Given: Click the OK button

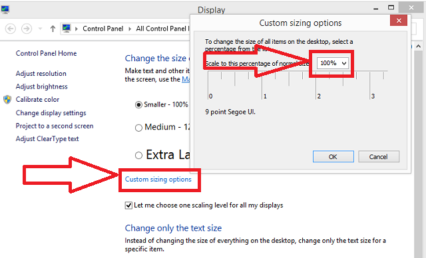Looking at the screenshot, I should 333,156.
